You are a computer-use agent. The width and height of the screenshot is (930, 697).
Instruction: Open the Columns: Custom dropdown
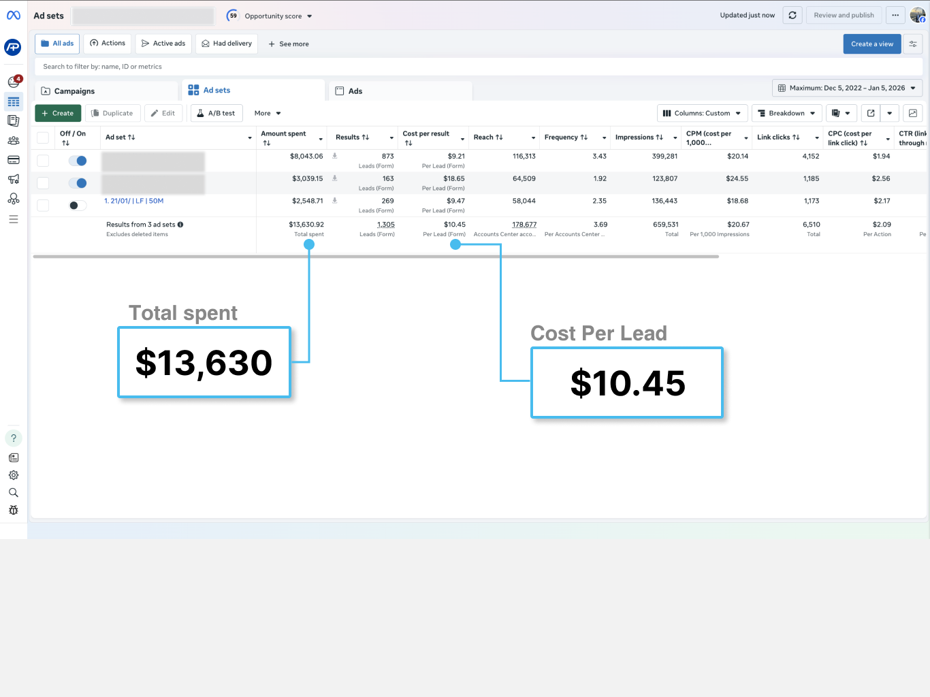(702, 114)
